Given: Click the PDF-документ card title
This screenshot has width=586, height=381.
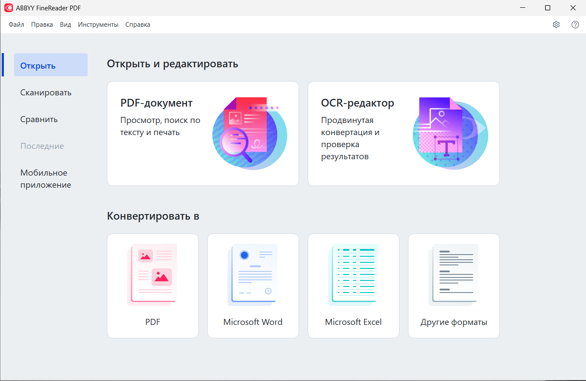Looking at the screenshot, I should click(156, 103).
